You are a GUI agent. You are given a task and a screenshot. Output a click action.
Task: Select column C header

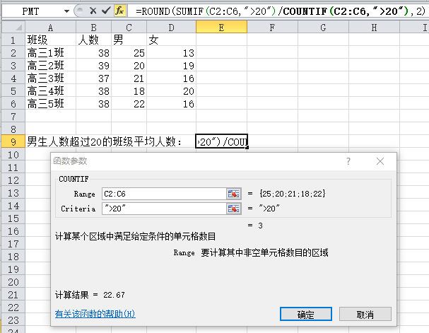pos(129,28)
